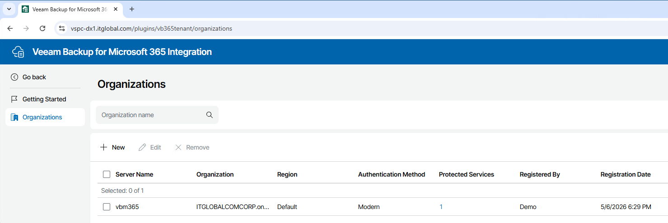Click the Organizations building icon in the sidebar
The image size is (668, 223).
pos(14,117)
